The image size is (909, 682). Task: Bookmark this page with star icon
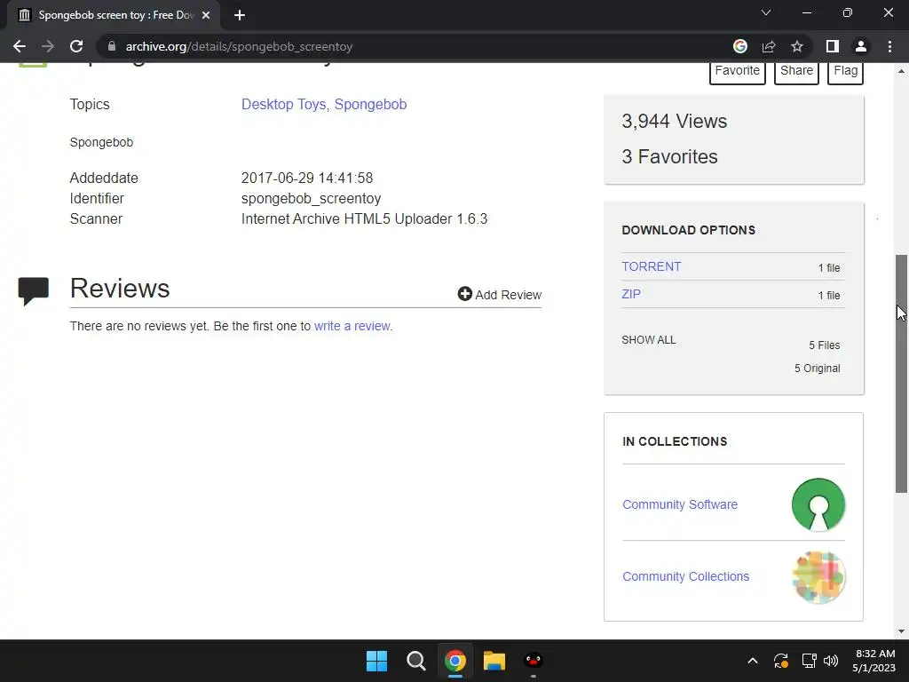tap(797, 46)
